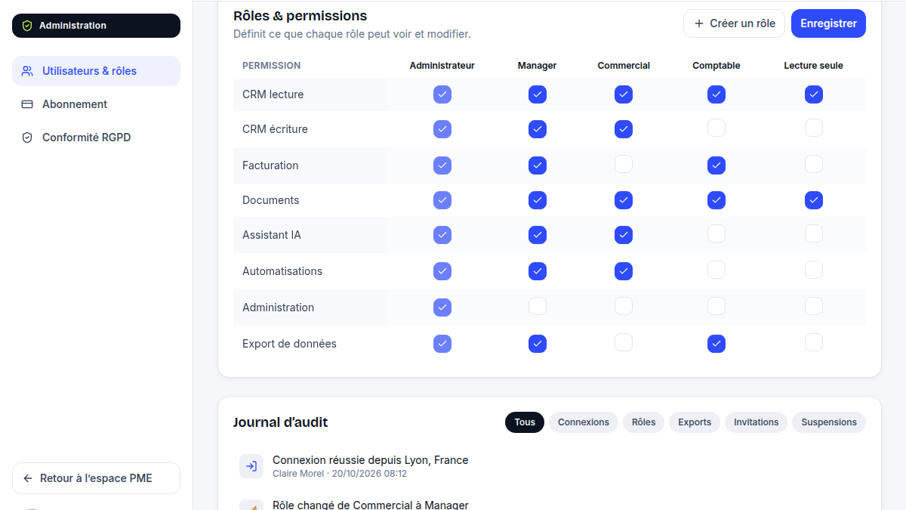Click the back arrow icon in Retour à l'espace PME
Viewport: 906px width, 510px height.
pyautogui.click(x=28, y=478)
